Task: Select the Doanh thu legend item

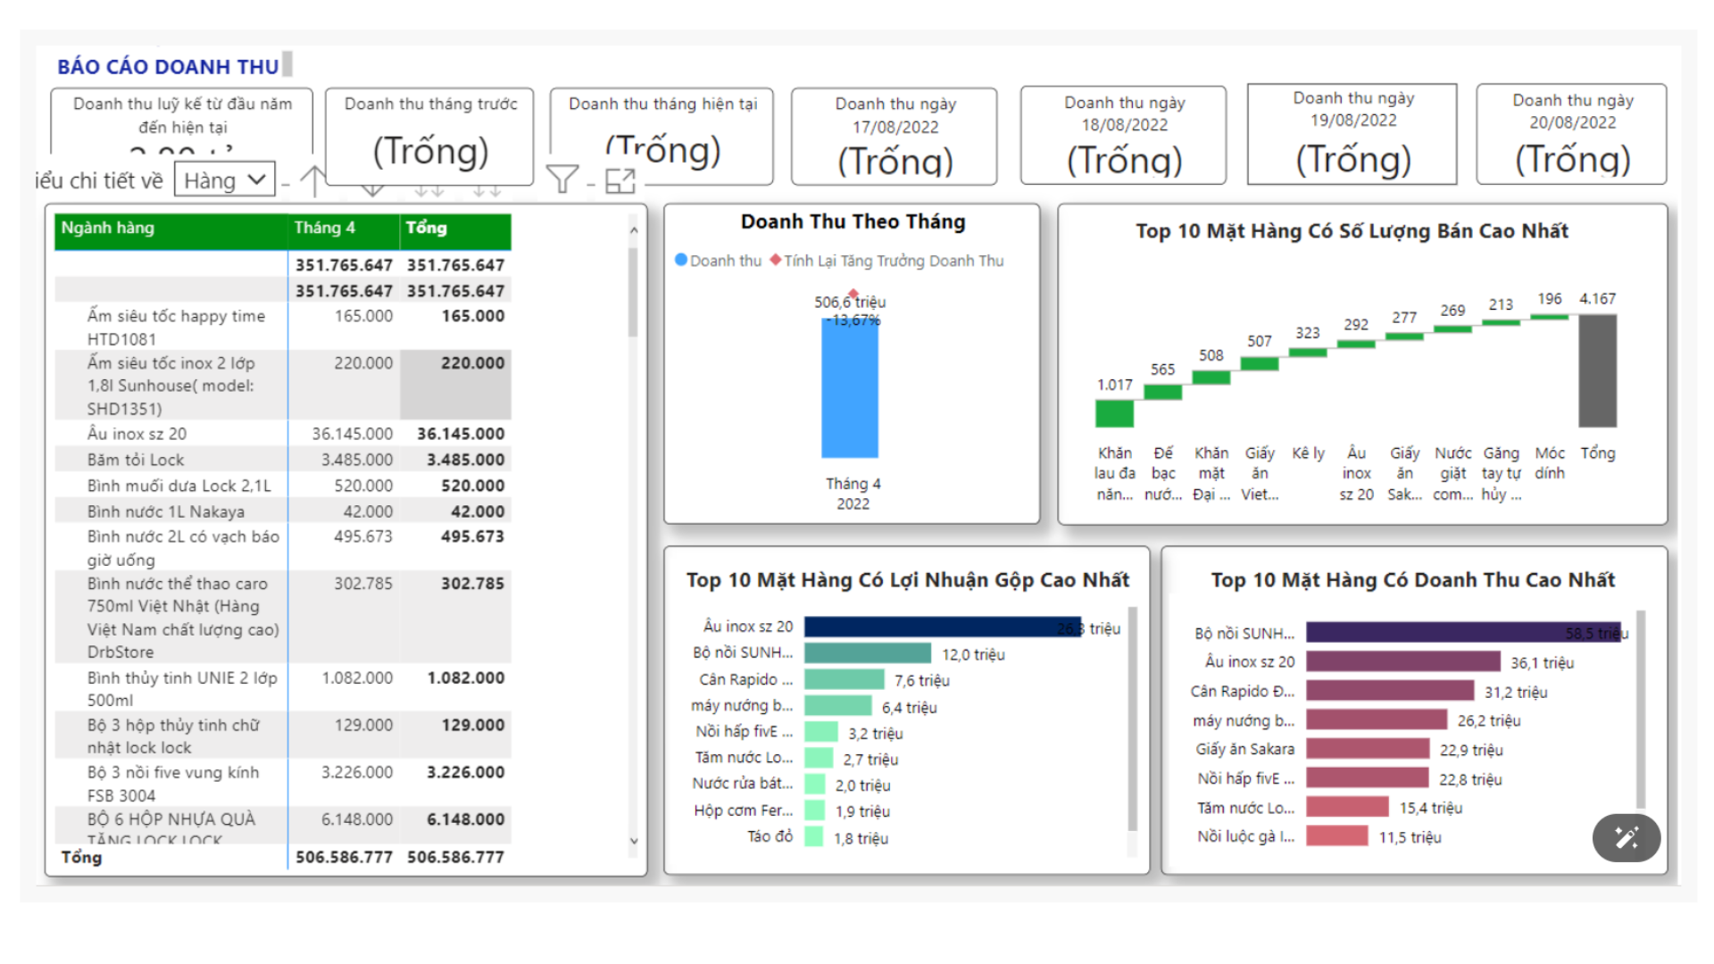Action: point(719,261)
